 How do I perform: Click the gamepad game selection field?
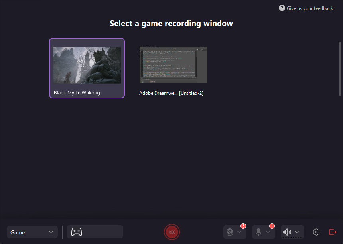coord(95,232)
